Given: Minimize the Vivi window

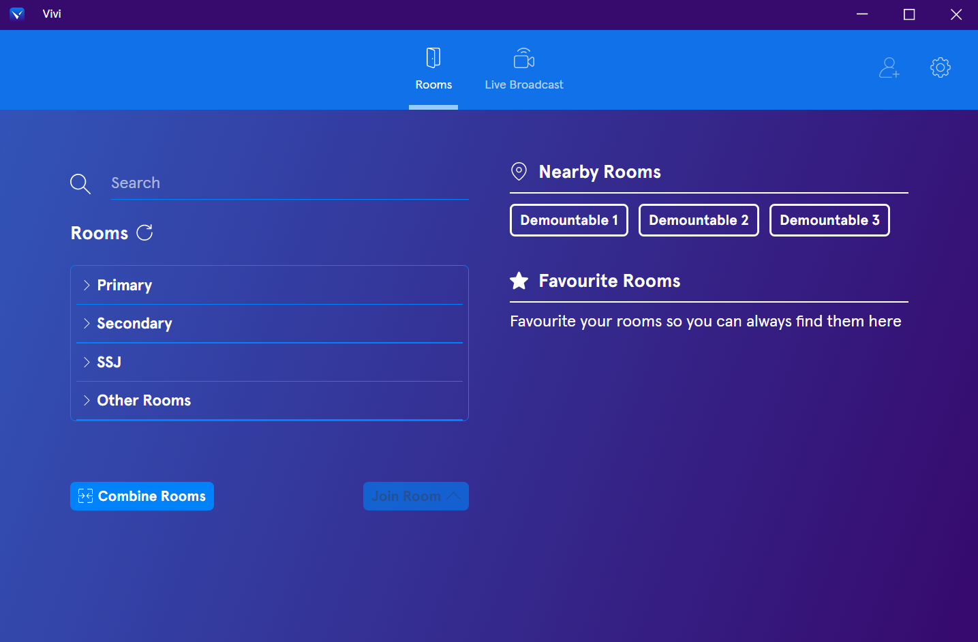Looking at the screenshot, I should pyautogui.click(x=862, y=14).
